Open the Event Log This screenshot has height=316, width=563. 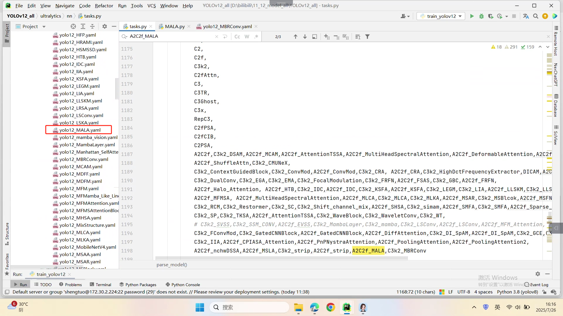pyautogui.click(x=536, y=284)
